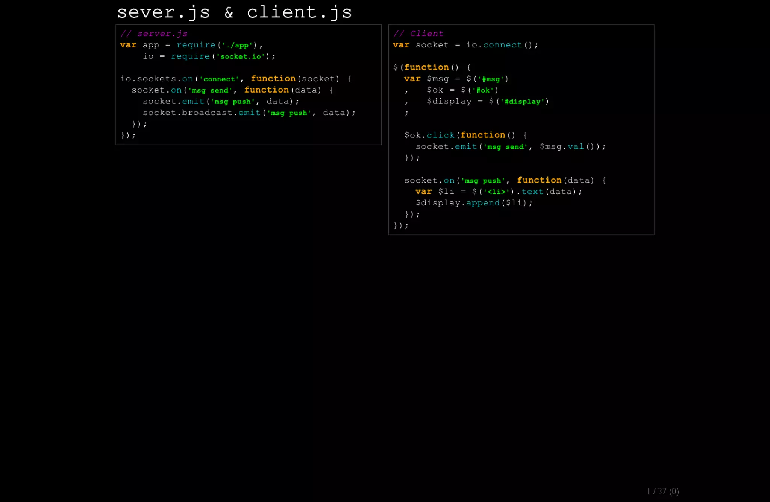This screenshot has height=502, width=770.
Task: Click the 'connect' event string in server code
Action: point(219,79)
